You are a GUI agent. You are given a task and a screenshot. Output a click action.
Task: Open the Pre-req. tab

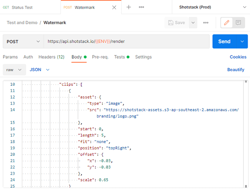100,57
